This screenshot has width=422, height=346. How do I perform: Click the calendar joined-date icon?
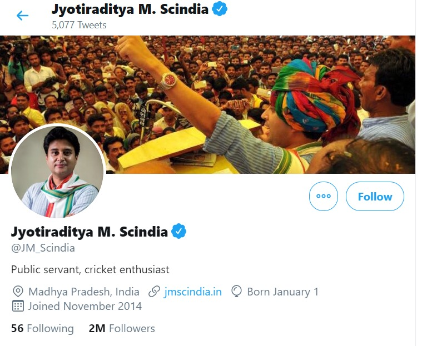[x=18, y=306]
